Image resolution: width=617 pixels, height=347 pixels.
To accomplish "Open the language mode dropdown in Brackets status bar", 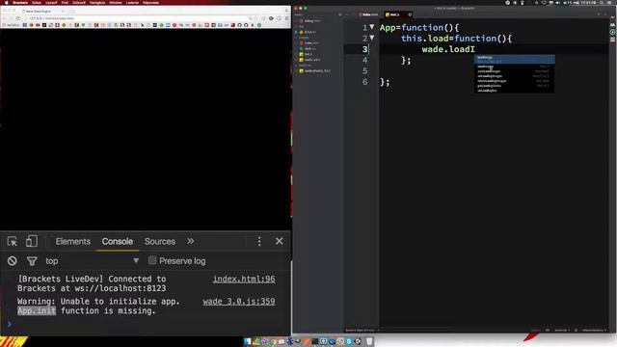I will point(562,330).
